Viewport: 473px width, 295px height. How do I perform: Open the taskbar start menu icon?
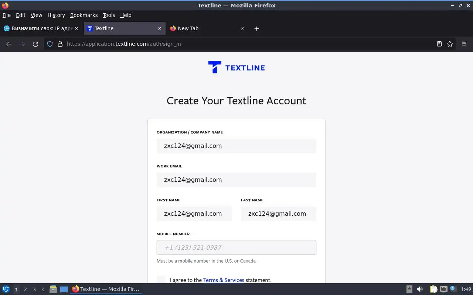point(6,289)
